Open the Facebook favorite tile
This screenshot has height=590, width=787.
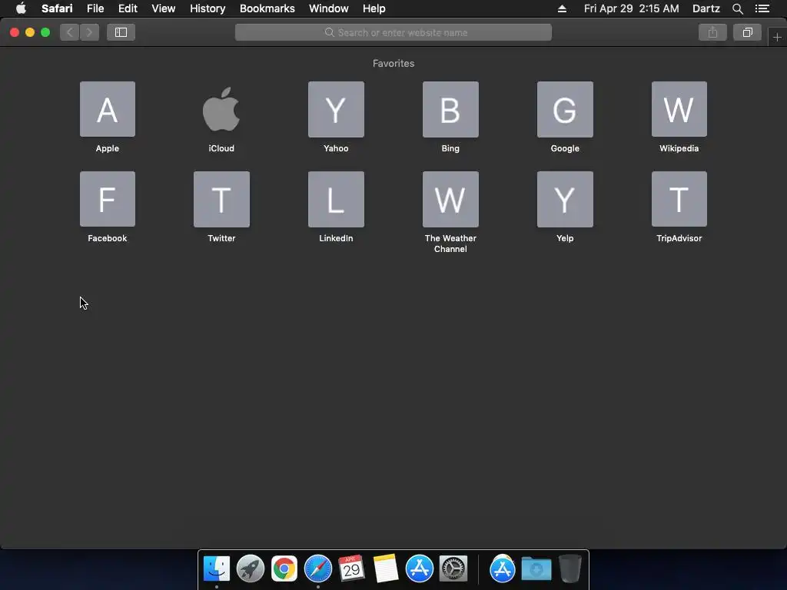tap(108, 199)
